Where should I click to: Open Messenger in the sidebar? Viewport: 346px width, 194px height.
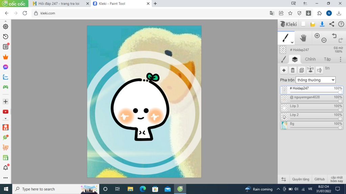[x=5, y=67]
